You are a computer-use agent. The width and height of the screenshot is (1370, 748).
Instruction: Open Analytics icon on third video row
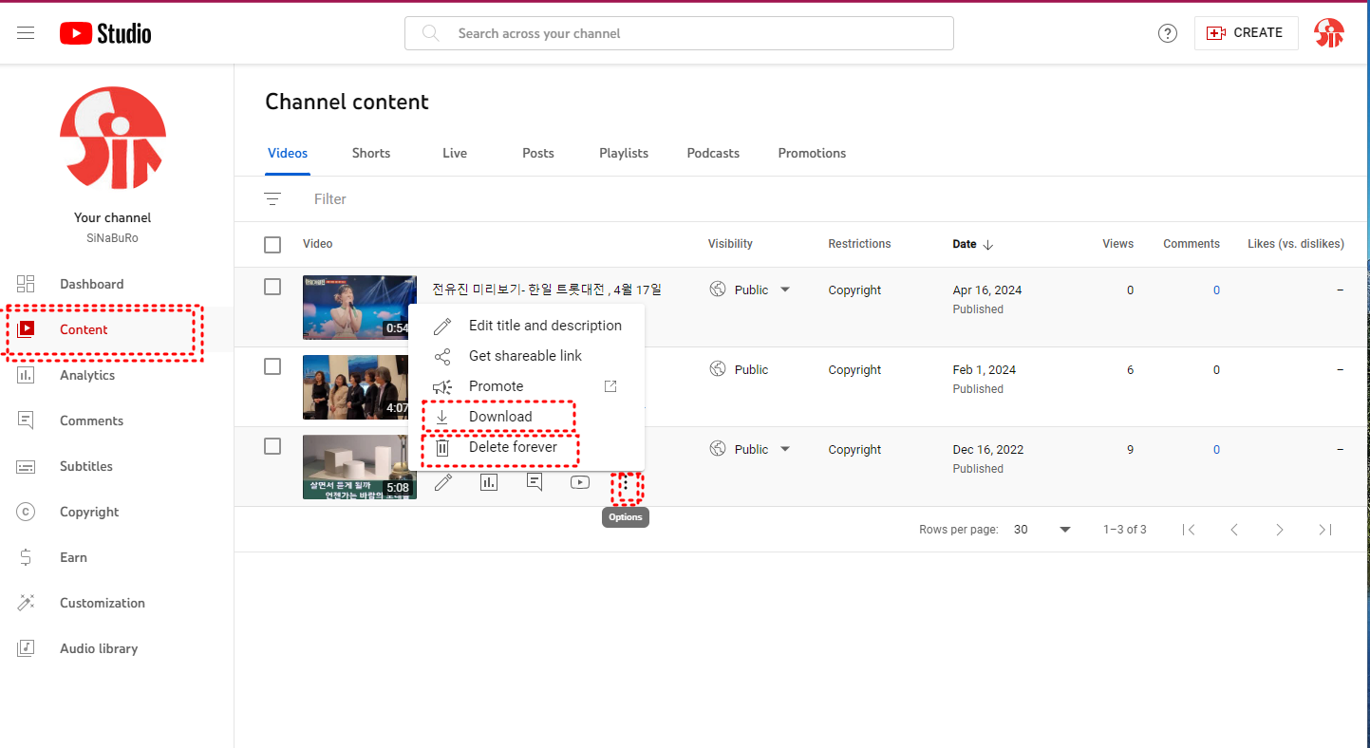coord(489,483)
